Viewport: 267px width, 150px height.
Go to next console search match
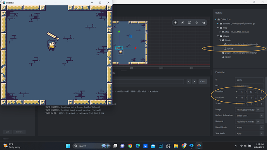tap(194, 82)
